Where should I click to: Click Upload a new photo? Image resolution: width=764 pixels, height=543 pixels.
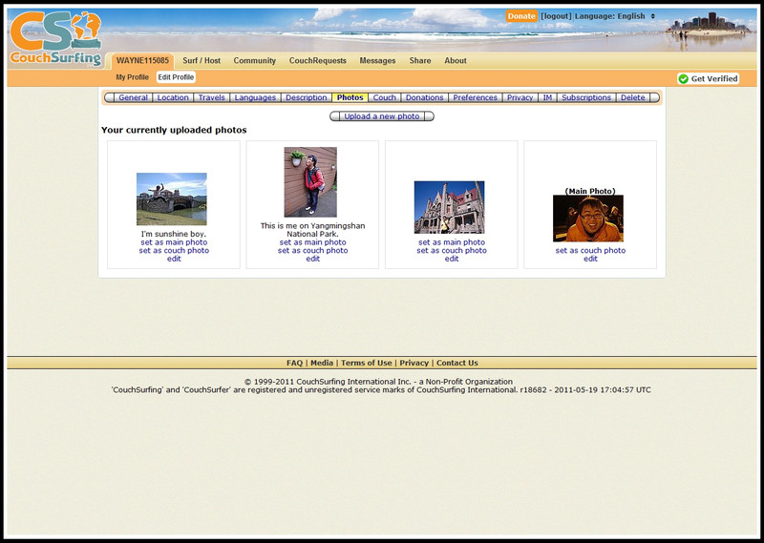coord(382,116)
